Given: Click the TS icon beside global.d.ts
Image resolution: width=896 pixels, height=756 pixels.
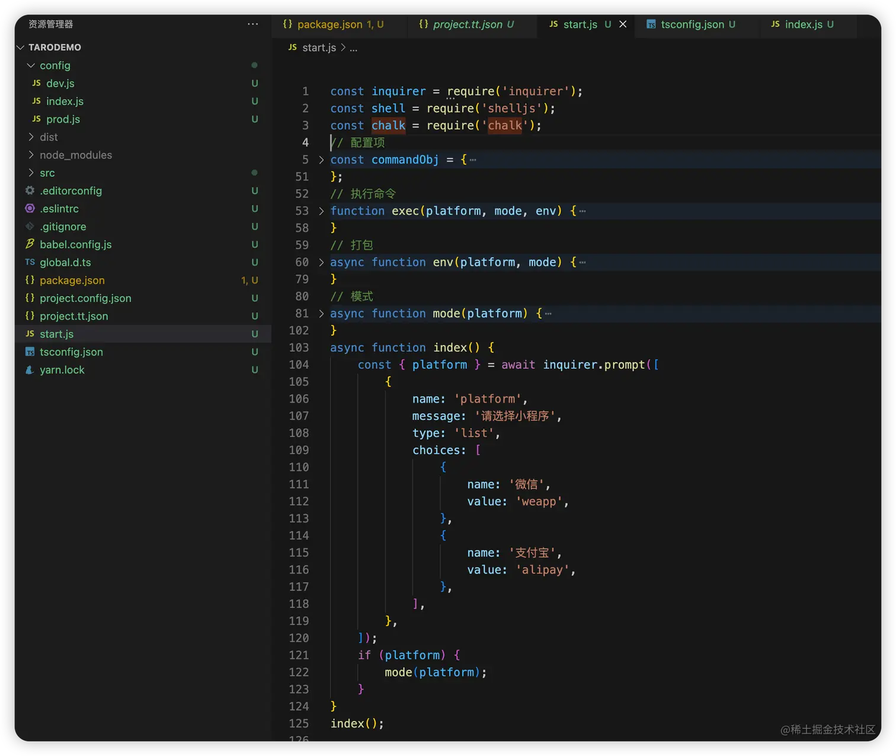Looking at the screenshot, I should point(30,262).
